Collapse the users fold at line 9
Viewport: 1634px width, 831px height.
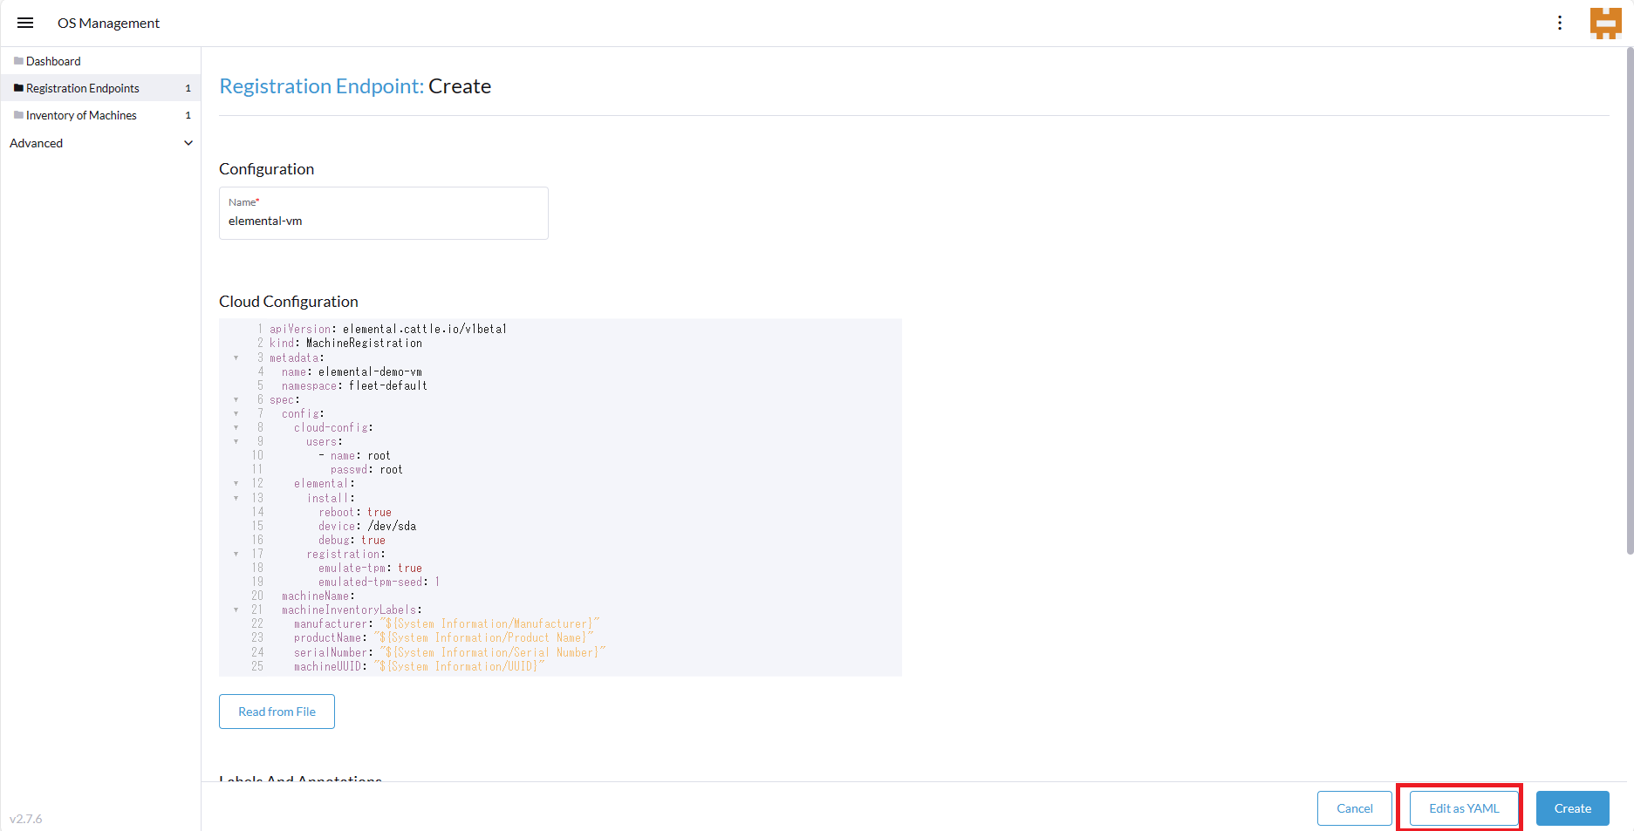coord(236,441)
